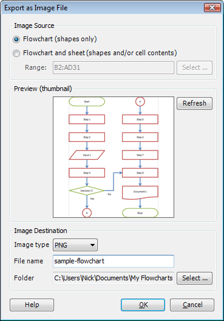Click the Input 1 parallelogram in preview

(87, 155)
